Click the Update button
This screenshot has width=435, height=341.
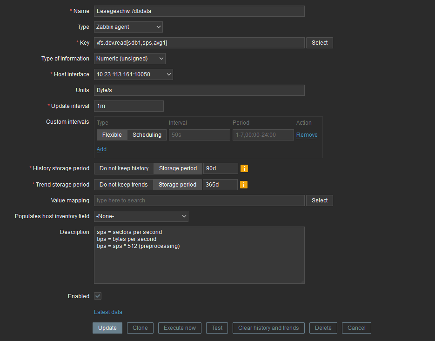[107, 328]
